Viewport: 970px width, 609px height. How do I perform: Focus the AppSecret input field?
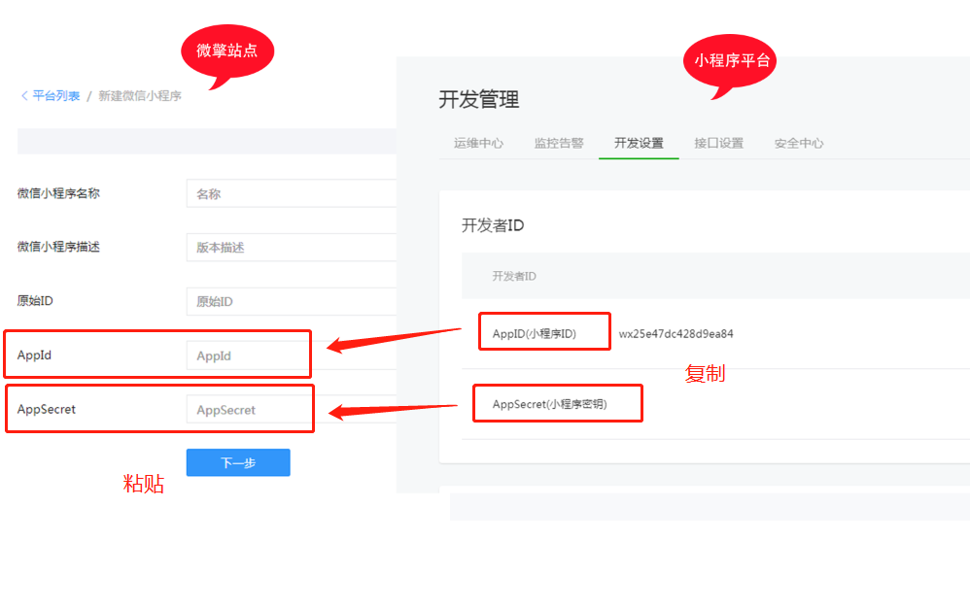tap(292, 409)
